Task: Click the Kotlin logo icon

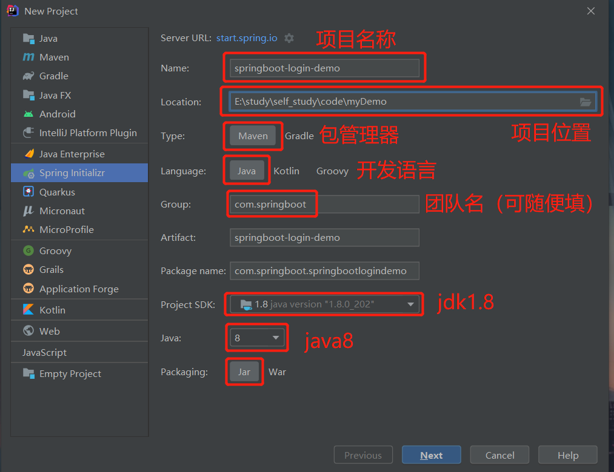Action: click(x=28, y=310)
